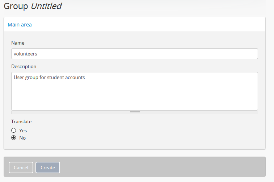Screen dimensions: 274x182
Task: Click empty right end of the Name field
Action: [x=235, y=54]
